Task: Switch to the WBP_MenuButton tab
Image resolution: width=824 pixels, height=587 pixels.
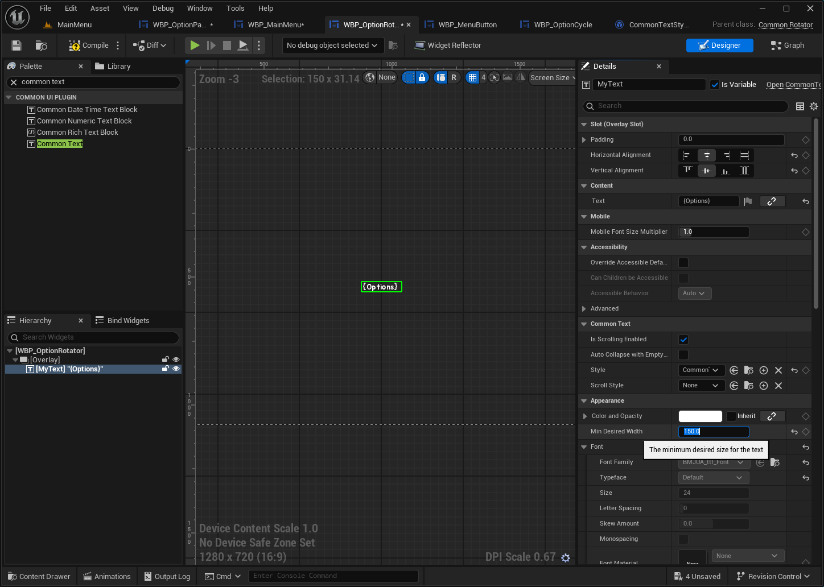Action: point(462,25)
